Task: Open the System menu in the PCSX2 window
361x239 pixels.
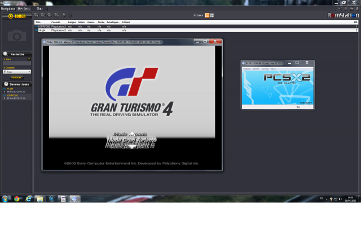Action: (x=247, y=69)
